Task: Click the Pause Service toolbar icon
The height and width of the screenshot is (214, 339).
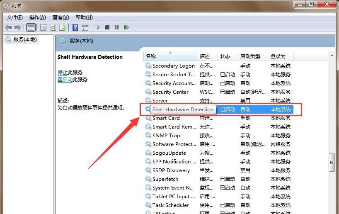Action: 117,27
